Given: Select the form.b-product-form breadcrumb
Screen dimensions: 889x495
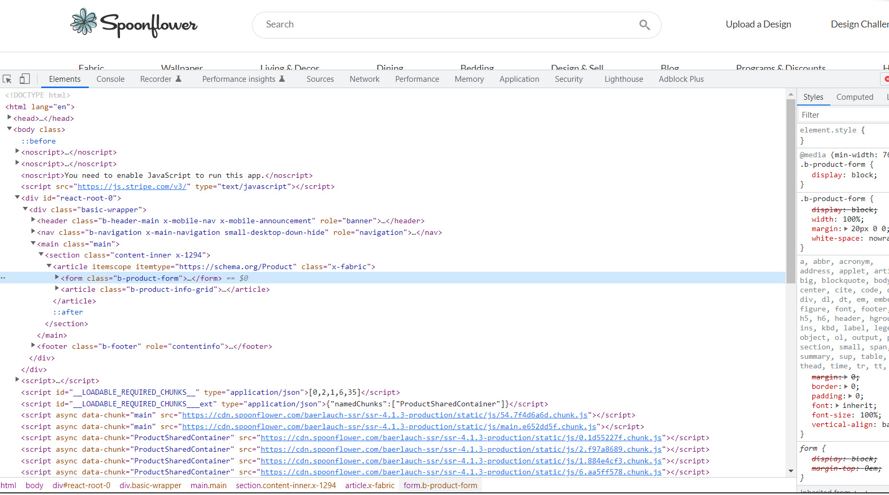Looking at the screenshot, I should pos(440,486).
